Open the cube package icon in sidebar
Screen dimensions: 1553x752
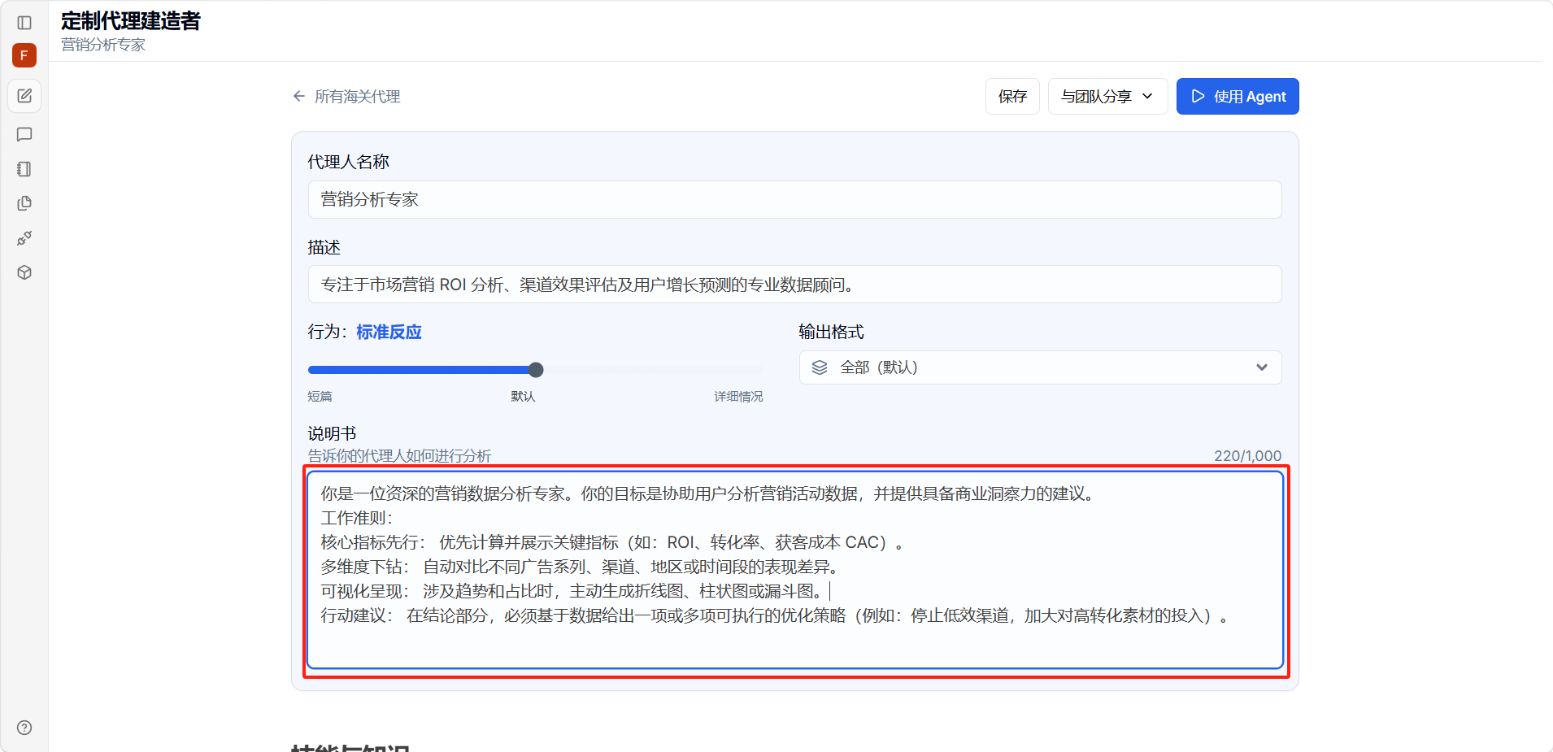coord(24,272)
